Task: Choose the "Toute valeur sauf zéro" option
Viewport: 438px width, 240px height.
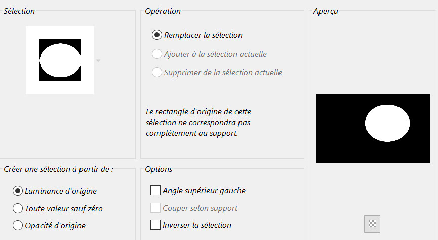Action: (18, 208)
